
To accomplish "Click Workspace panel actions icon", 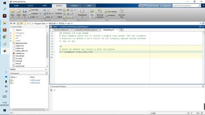I will tap(47, 73).
